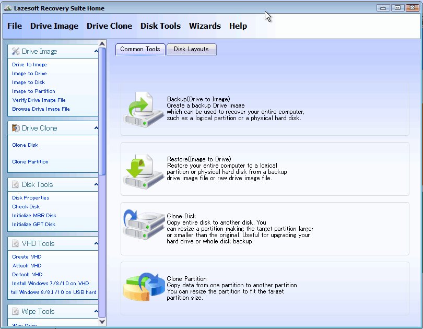The width and height of the screenshot is (423, 329).
Task: Click the VHD Tools panel icon
Action: [x=16, y=243]
